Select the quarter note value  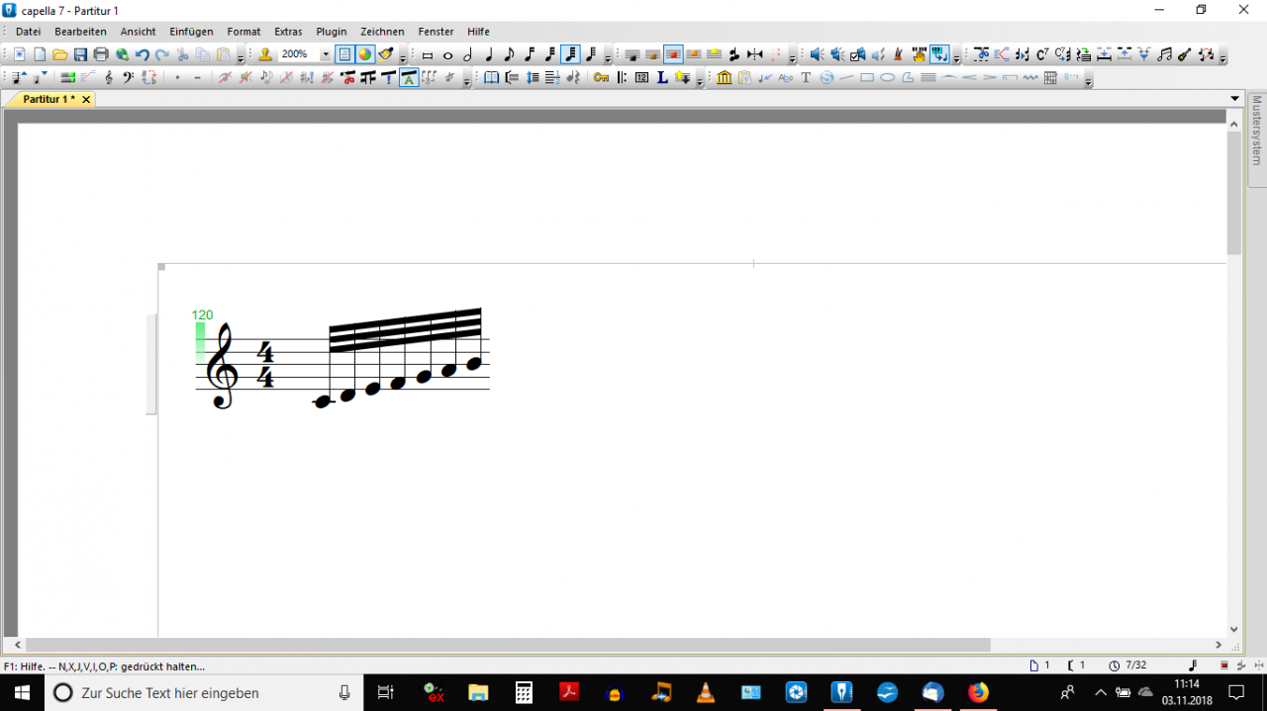(489, 54)
